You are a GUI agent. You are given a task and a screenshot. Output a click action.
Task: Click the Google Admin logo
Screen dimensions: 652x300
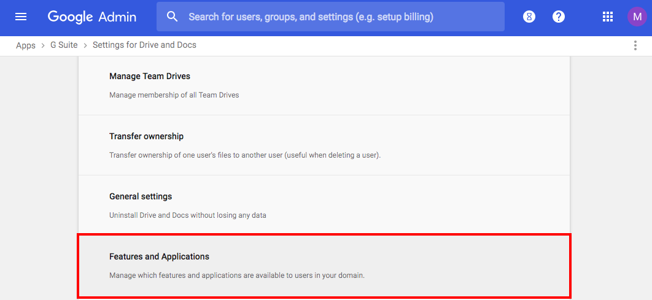[x=92, y=17]
